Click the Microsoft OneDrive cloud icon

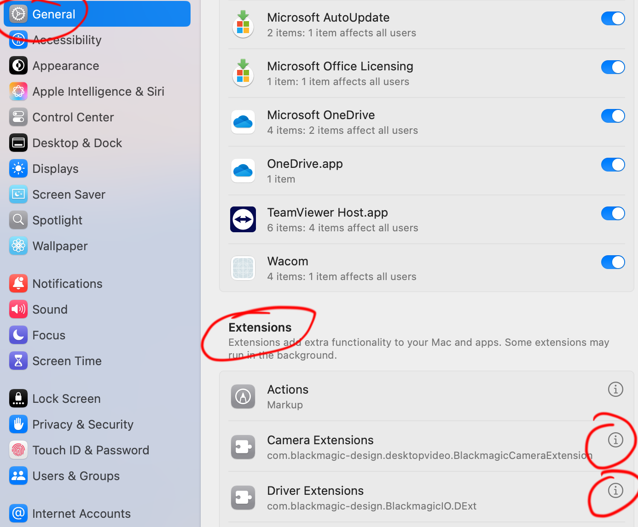coord(243,122)
